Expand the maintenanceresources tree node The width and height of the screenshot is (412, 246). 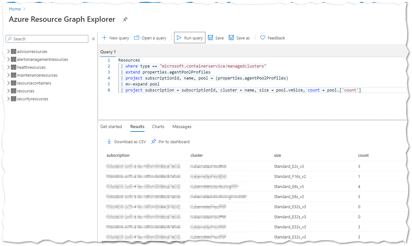[9, 75]
